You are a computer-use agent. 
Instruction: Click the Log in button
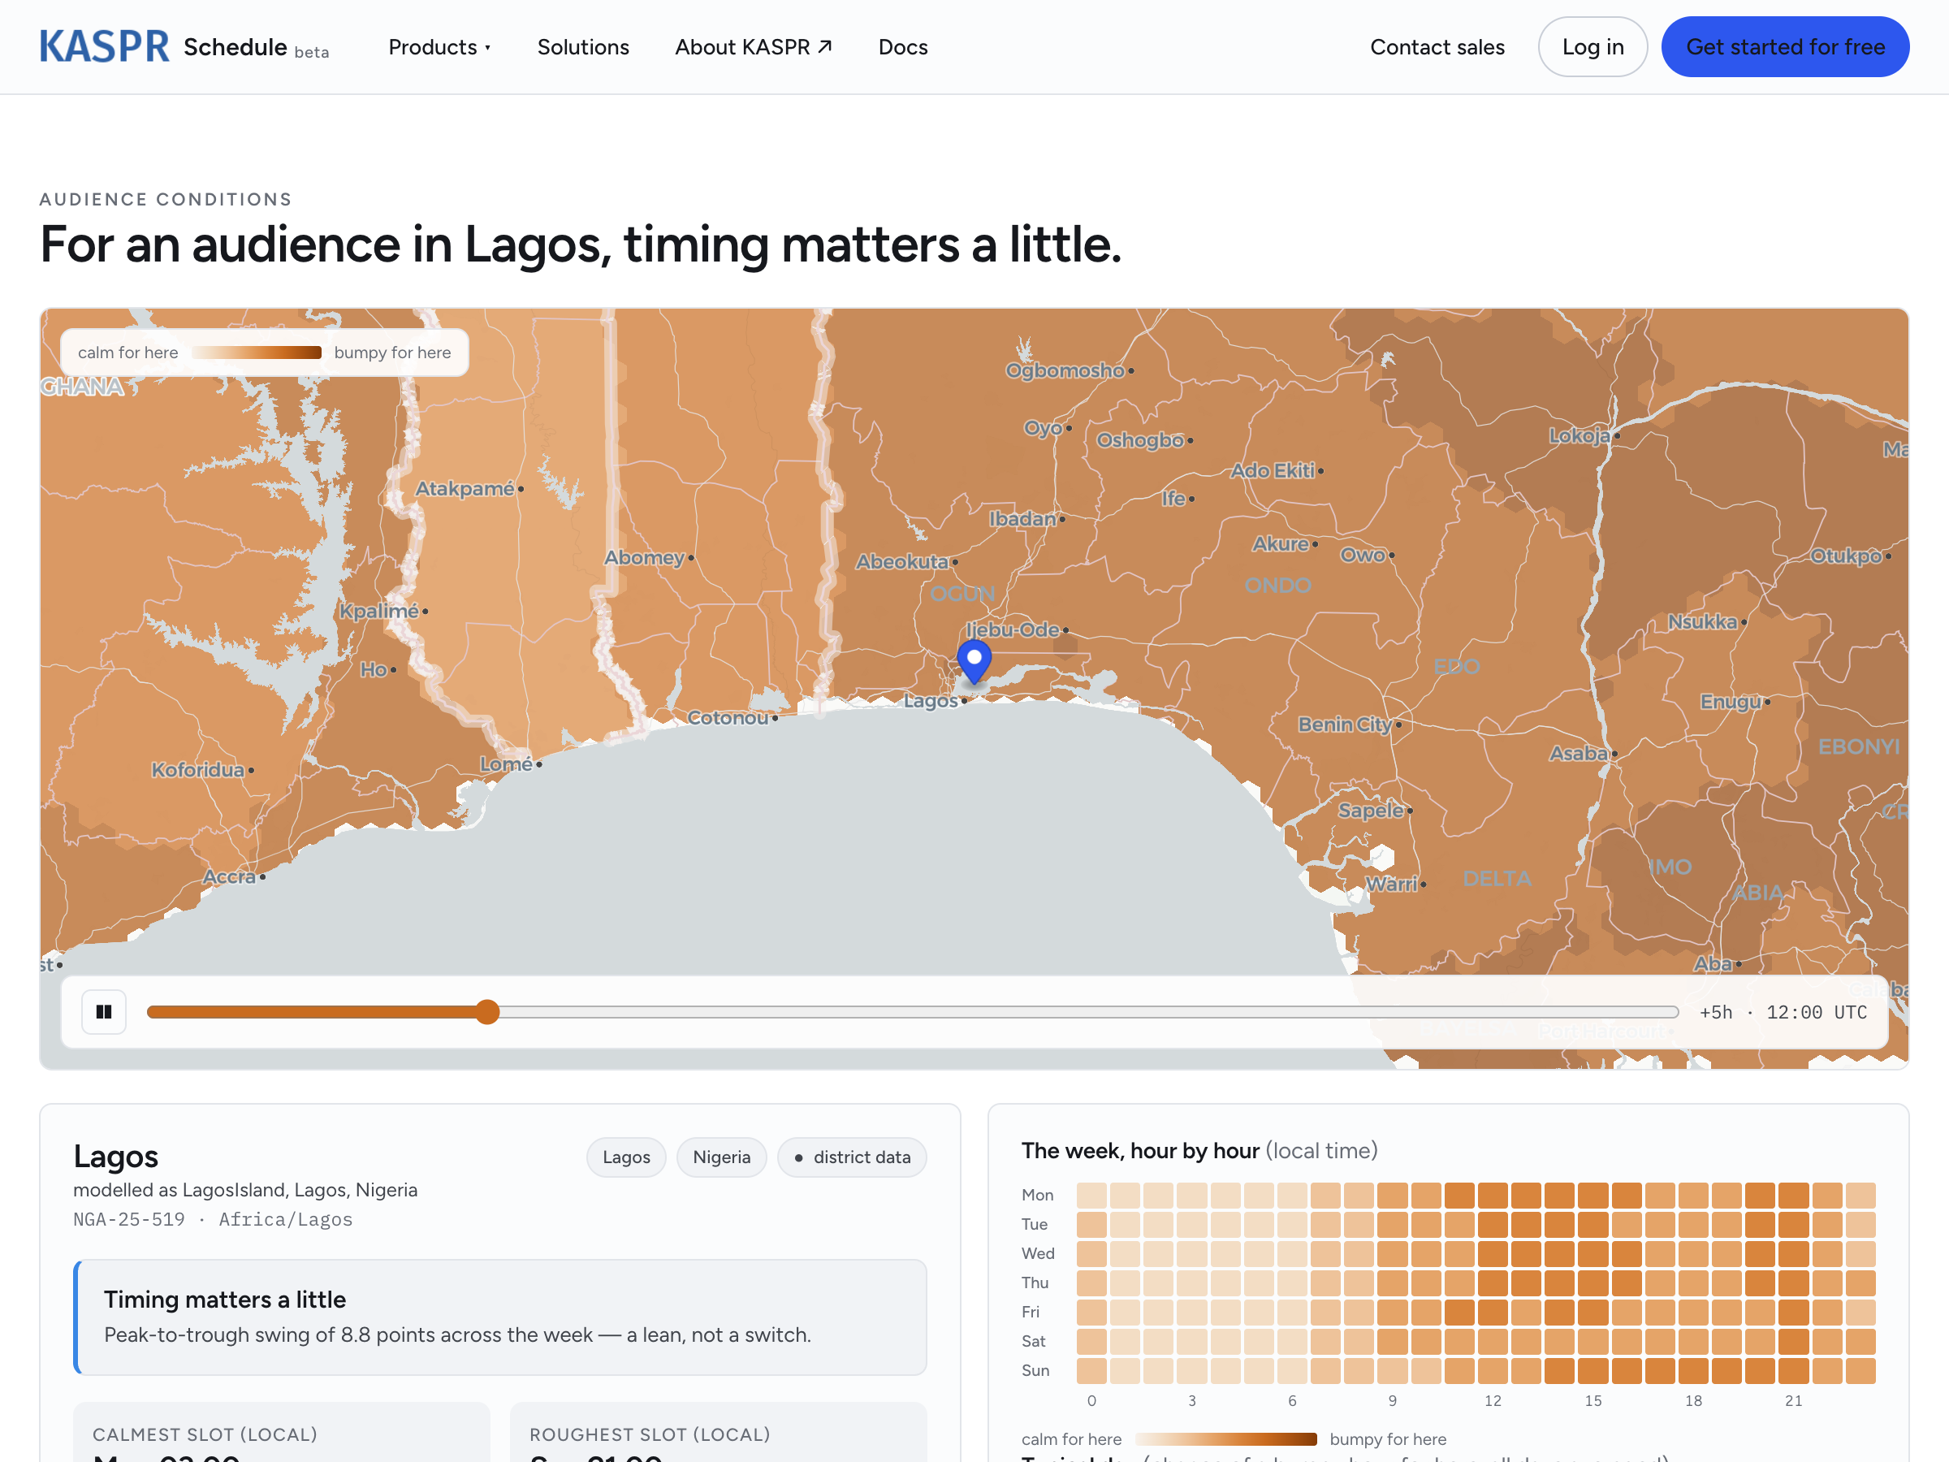[1592, 47]
